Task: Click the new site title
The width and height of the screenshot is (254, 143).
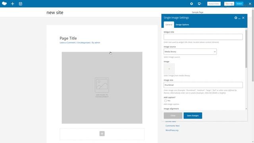Action: click(55, 12)
